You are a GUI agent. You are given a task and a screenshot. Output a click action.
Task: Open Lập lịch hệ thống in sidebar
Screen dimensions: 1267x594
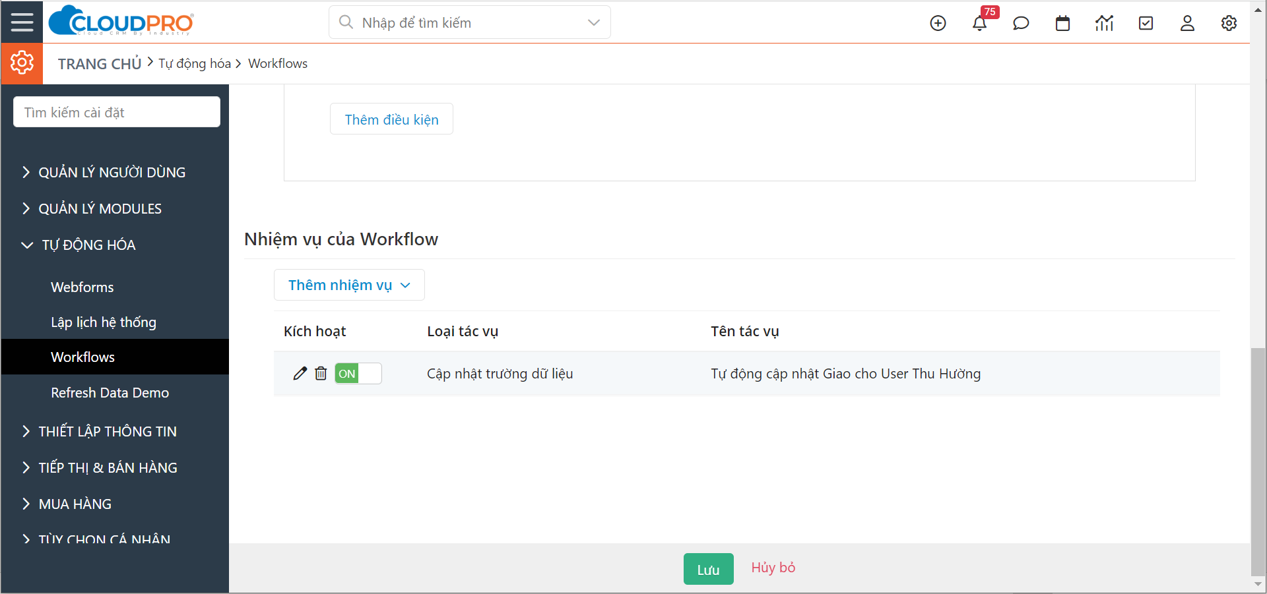click(x=104, y=322)
